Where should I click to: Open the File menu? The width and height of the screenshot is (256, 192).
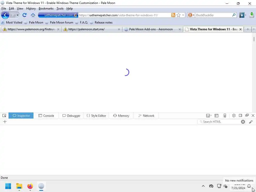tap(3, 8)
